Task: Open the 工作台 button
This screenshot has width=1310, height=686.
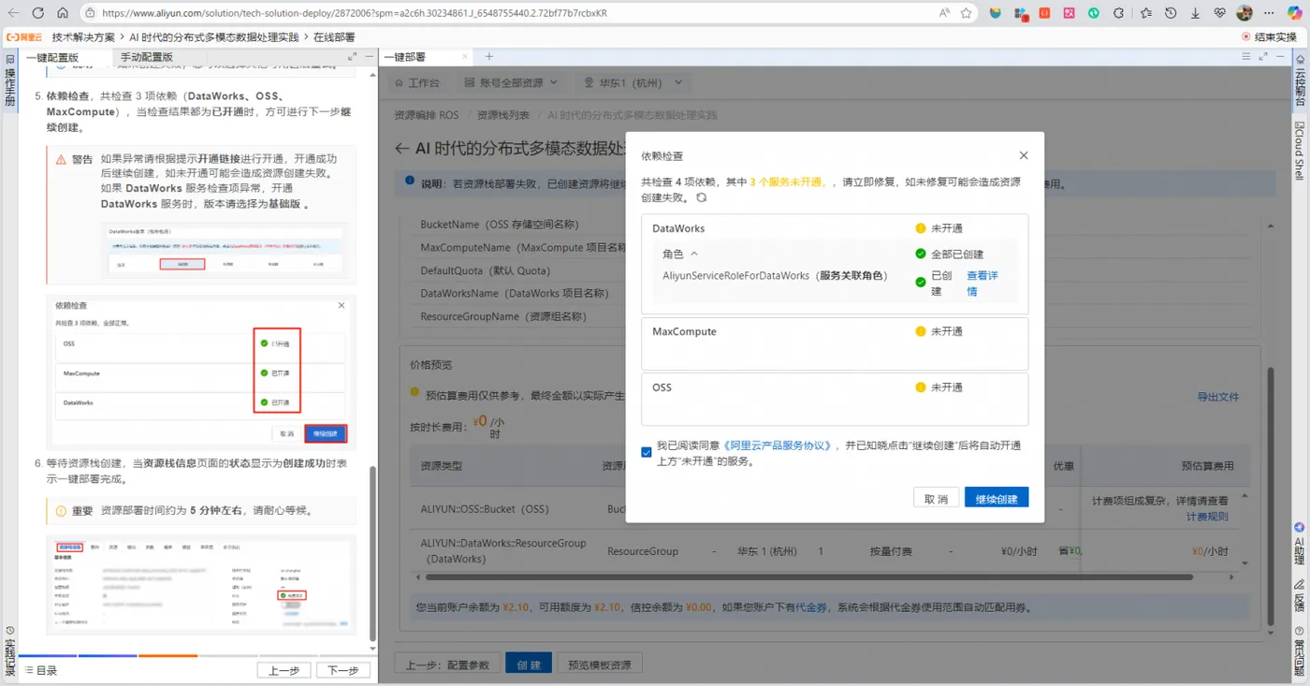Action: (416, 82)
